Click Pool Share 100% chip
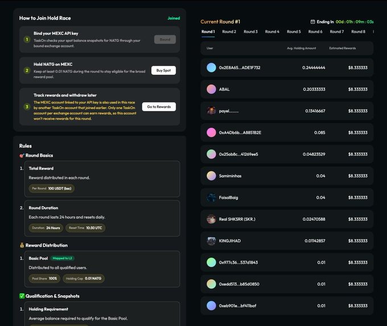The height and width of the screenshot is (326, 387). (44, 278)
